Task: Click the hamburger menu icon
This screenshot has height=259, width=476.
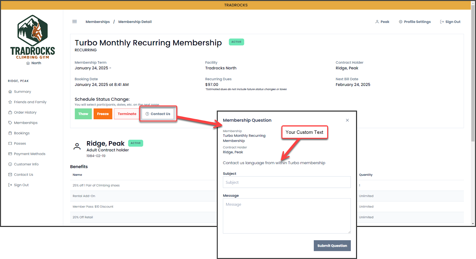Action: click(x=74, y=22)
